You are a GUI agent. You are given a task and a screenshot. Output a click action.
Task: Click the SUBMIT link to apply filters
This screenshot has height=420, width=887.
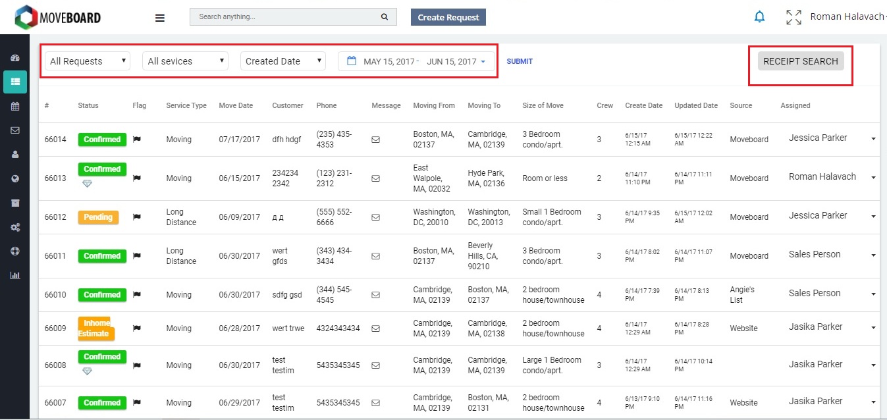pos(520,61)
